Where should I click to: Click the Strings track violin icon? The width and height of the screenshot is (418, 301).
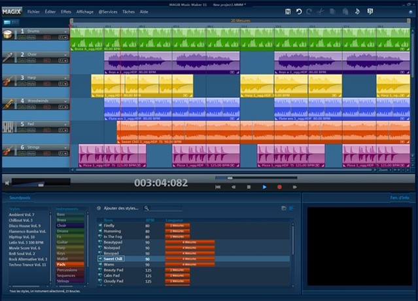pos(8,150)
